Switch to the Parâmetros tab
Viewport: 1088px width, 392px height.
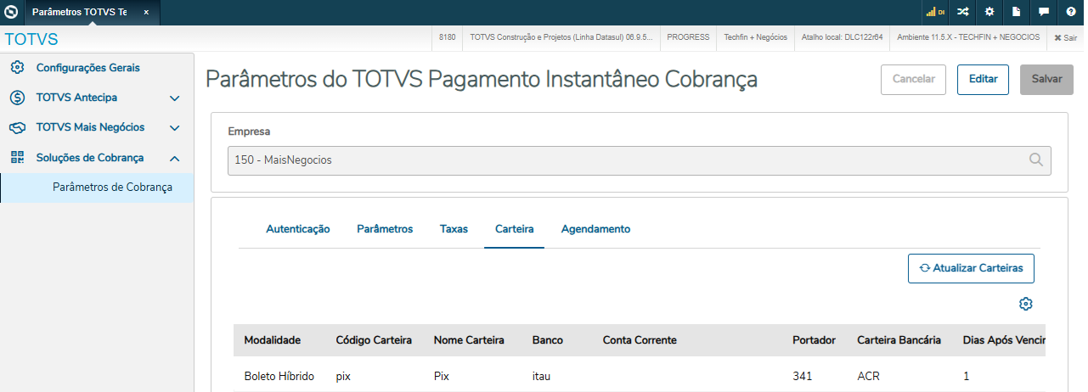coord(385,229)
